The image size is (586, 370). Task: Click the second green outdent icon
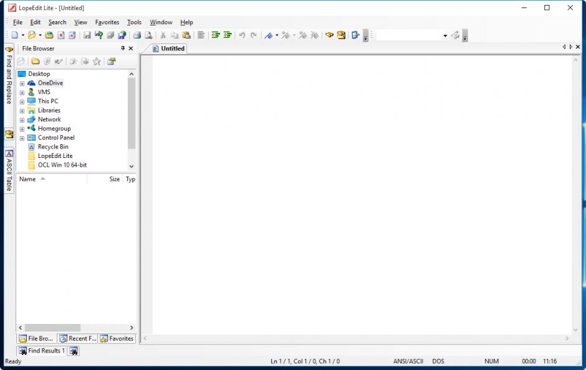click(227, 35)
